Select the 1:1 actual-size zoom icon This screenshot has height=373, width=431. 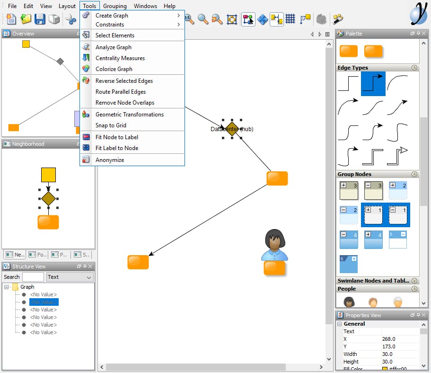coord(188,19)
